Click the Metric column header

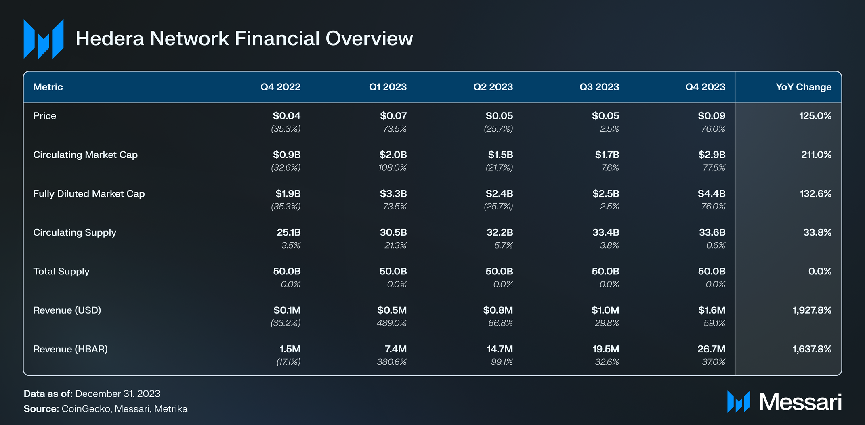pos(48,87)
